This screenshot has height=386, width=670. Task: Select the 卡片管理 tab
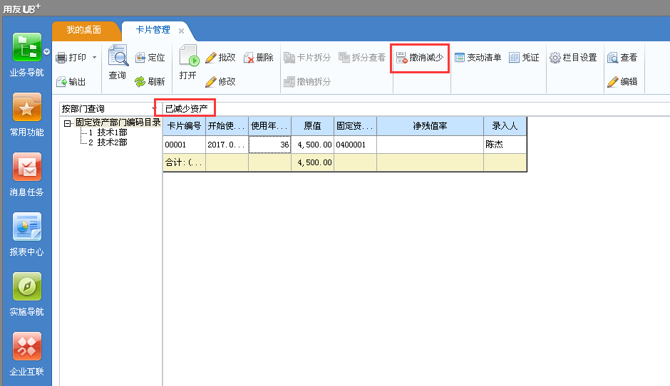coord(153,30)
